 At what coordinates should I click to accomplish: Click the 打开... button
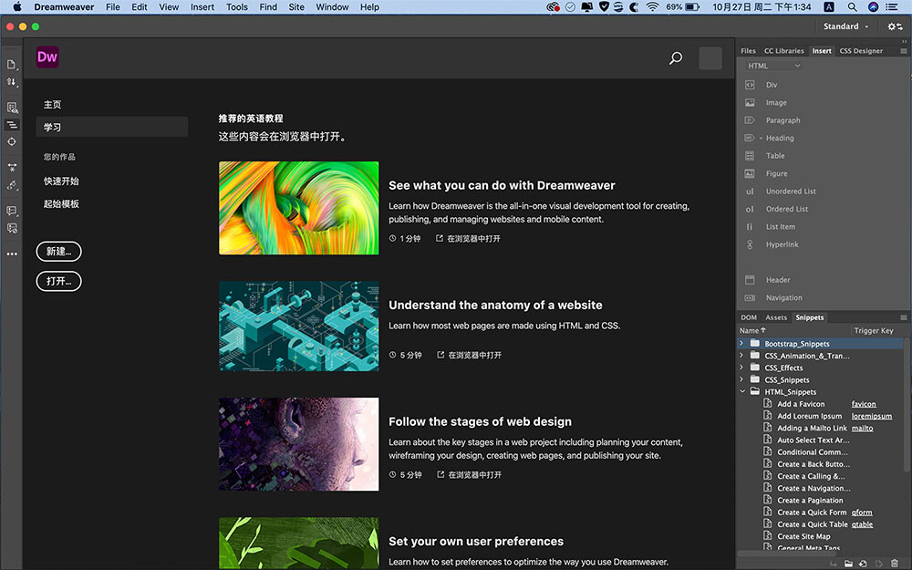[x=58, y=281]
